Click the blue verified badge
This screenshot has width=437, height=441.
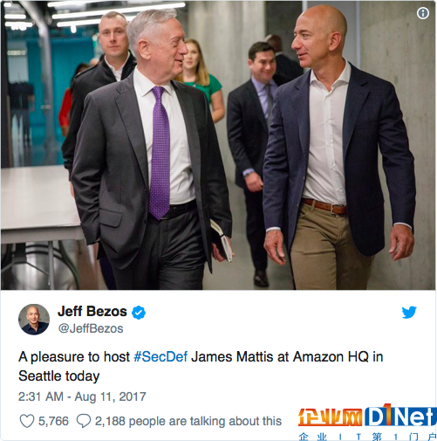point(139,313)
